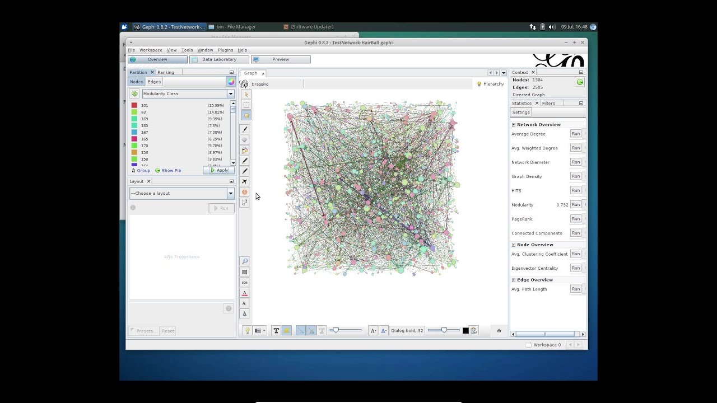The image size is (717, 403).
Task: Select the Painter brush tool
Action: 245,129
